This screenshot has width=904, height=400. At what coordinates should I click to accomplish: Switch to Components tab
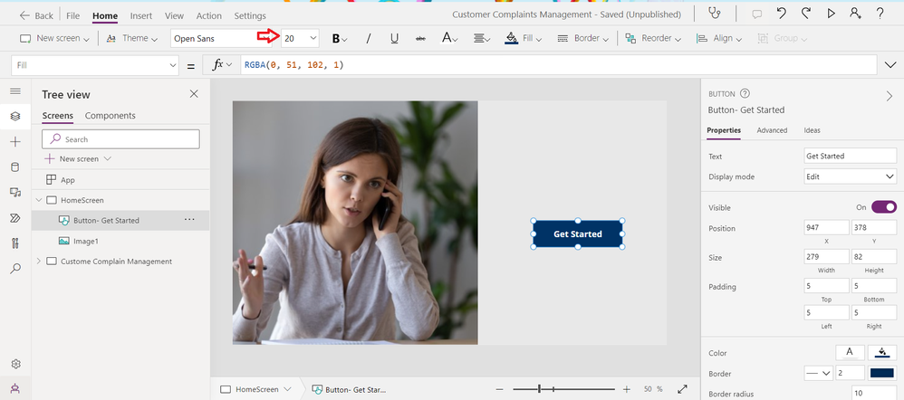pos(111,115)
